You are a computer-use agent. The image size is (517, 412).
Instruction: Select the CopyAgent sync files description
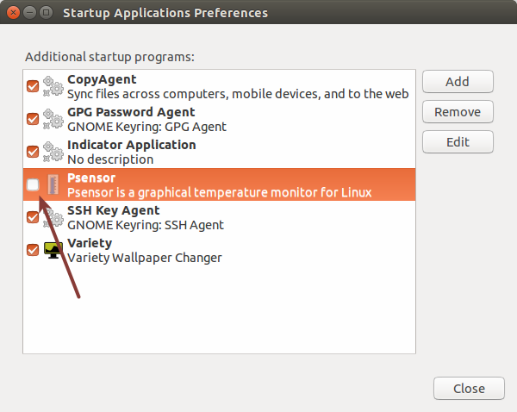tap(238, 94)
